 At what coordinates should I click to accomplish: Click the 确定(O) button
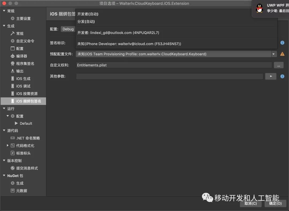[x=275, y=203]
